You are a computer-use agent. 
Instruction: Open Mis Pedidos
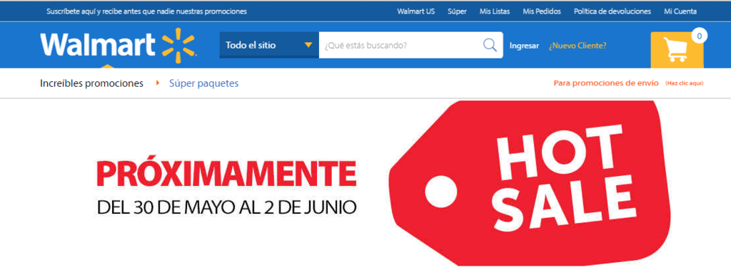542,11
